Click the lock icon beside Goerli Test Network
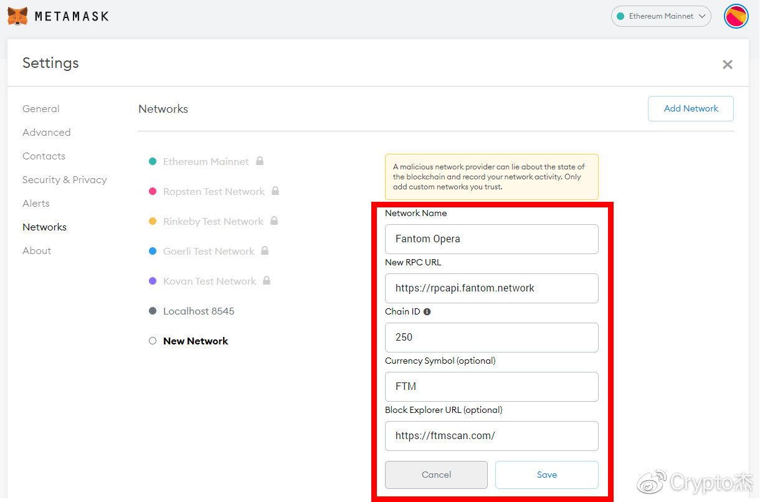Viewport: 760px width, 502px height. click(265, 250)
